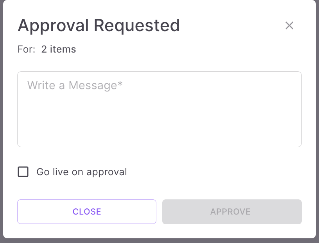Image resolution: width=319 pixels, height=243 pixels.
Task: Click the CLOSE button
Action: 87,211
